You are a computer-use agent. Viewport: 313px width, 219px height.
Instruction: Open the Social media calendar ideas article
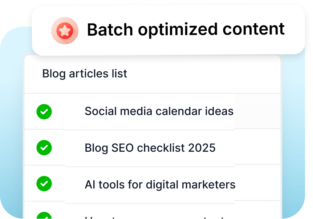tap(159, 111)
